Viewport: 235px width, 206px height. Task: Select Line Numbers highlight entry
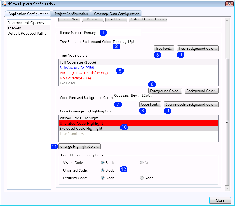[138, 134]
